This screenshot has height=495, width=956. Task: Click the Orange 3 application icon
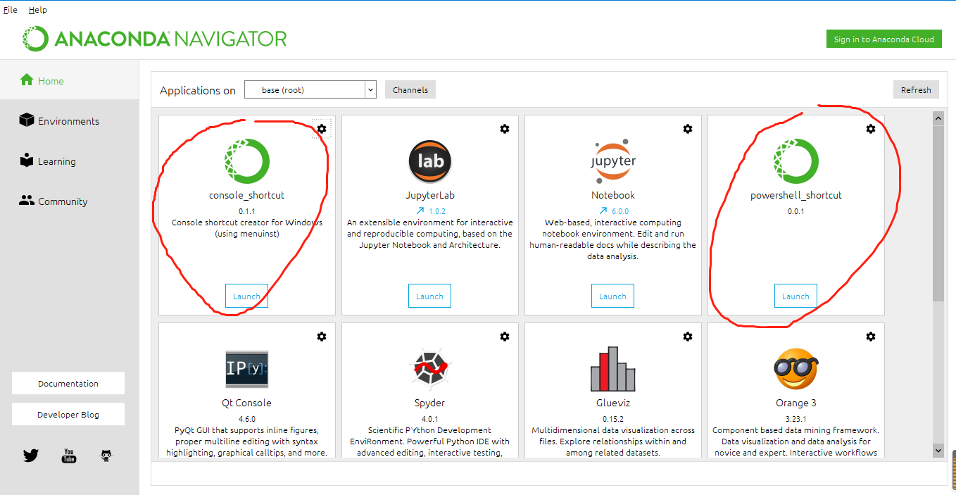[x=796, y=369]
